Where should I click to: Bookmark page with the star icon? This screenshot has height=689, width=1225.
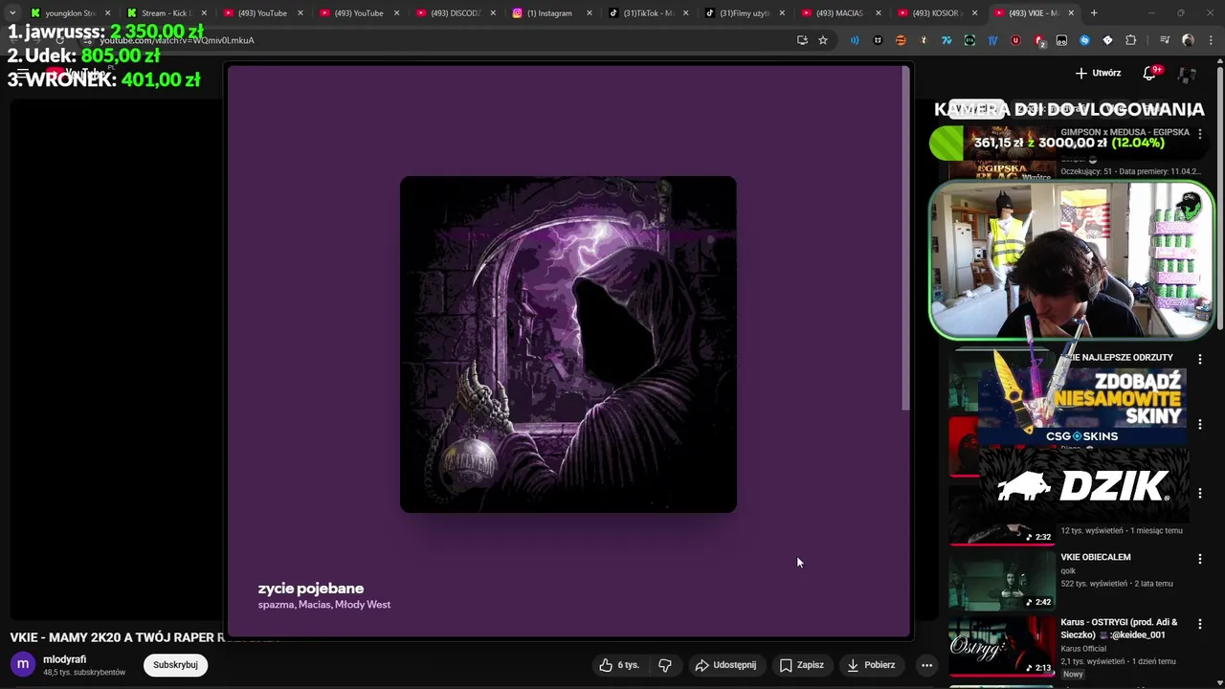click(x=823, y=40)
